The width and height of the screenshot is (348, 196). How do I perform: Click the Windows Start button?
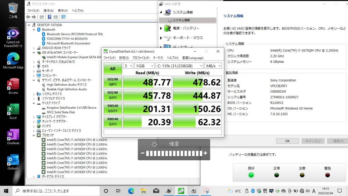tap(6, 191)
